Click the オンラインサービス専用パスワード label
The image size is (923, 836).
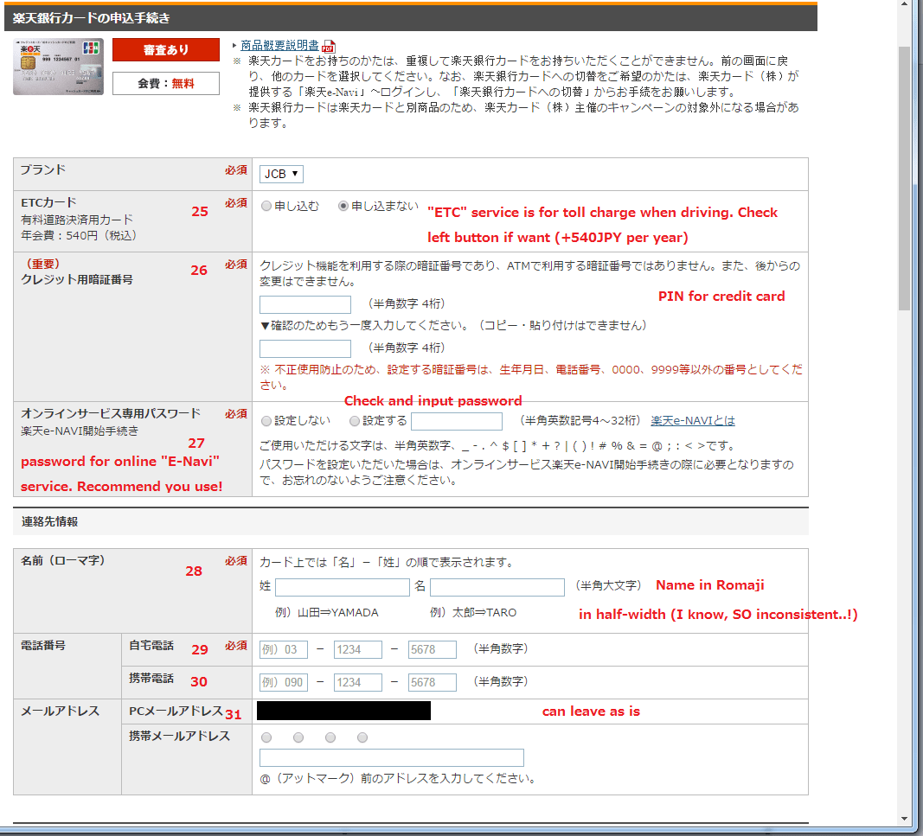111,413
